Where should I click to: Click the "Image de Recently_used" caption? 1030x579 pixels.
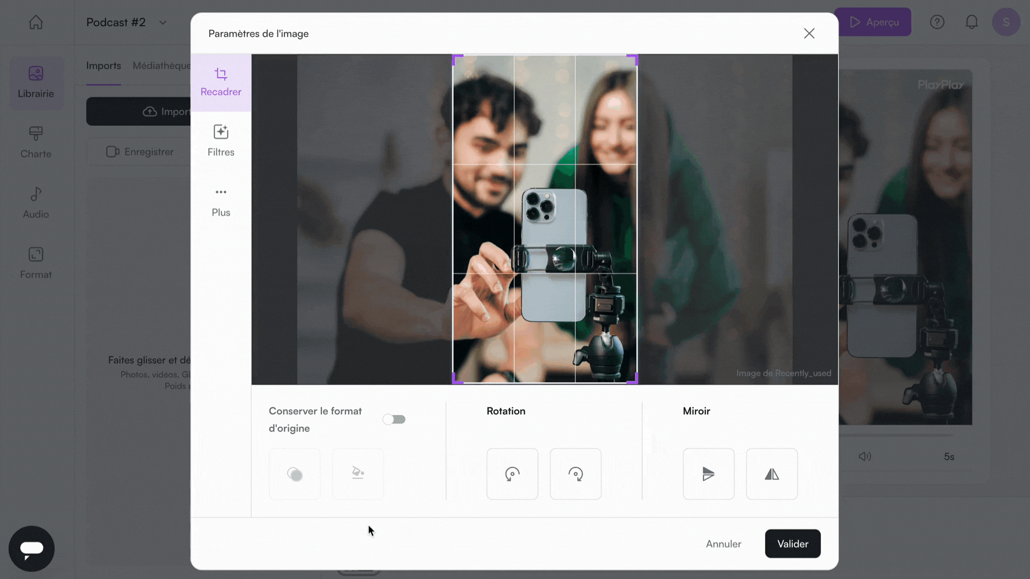pos(783,373)
